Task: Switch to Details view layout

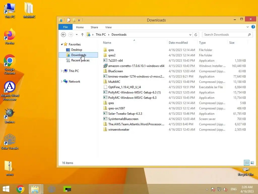Action: (246, 163)
